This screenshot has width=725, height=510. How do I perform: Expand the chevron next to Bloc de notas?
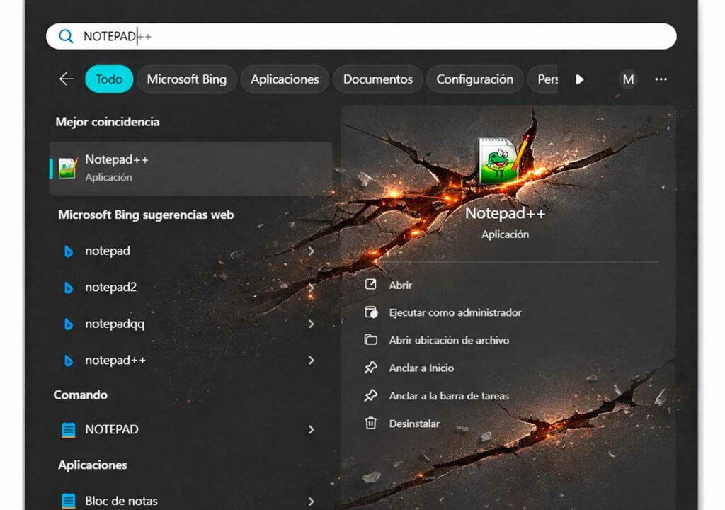[x=312, y=501]
